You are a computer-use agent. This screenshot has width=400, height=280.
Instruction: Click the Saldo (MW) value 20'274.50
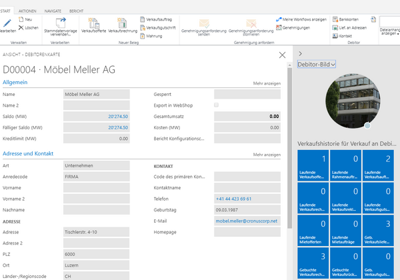pos(117,116)
